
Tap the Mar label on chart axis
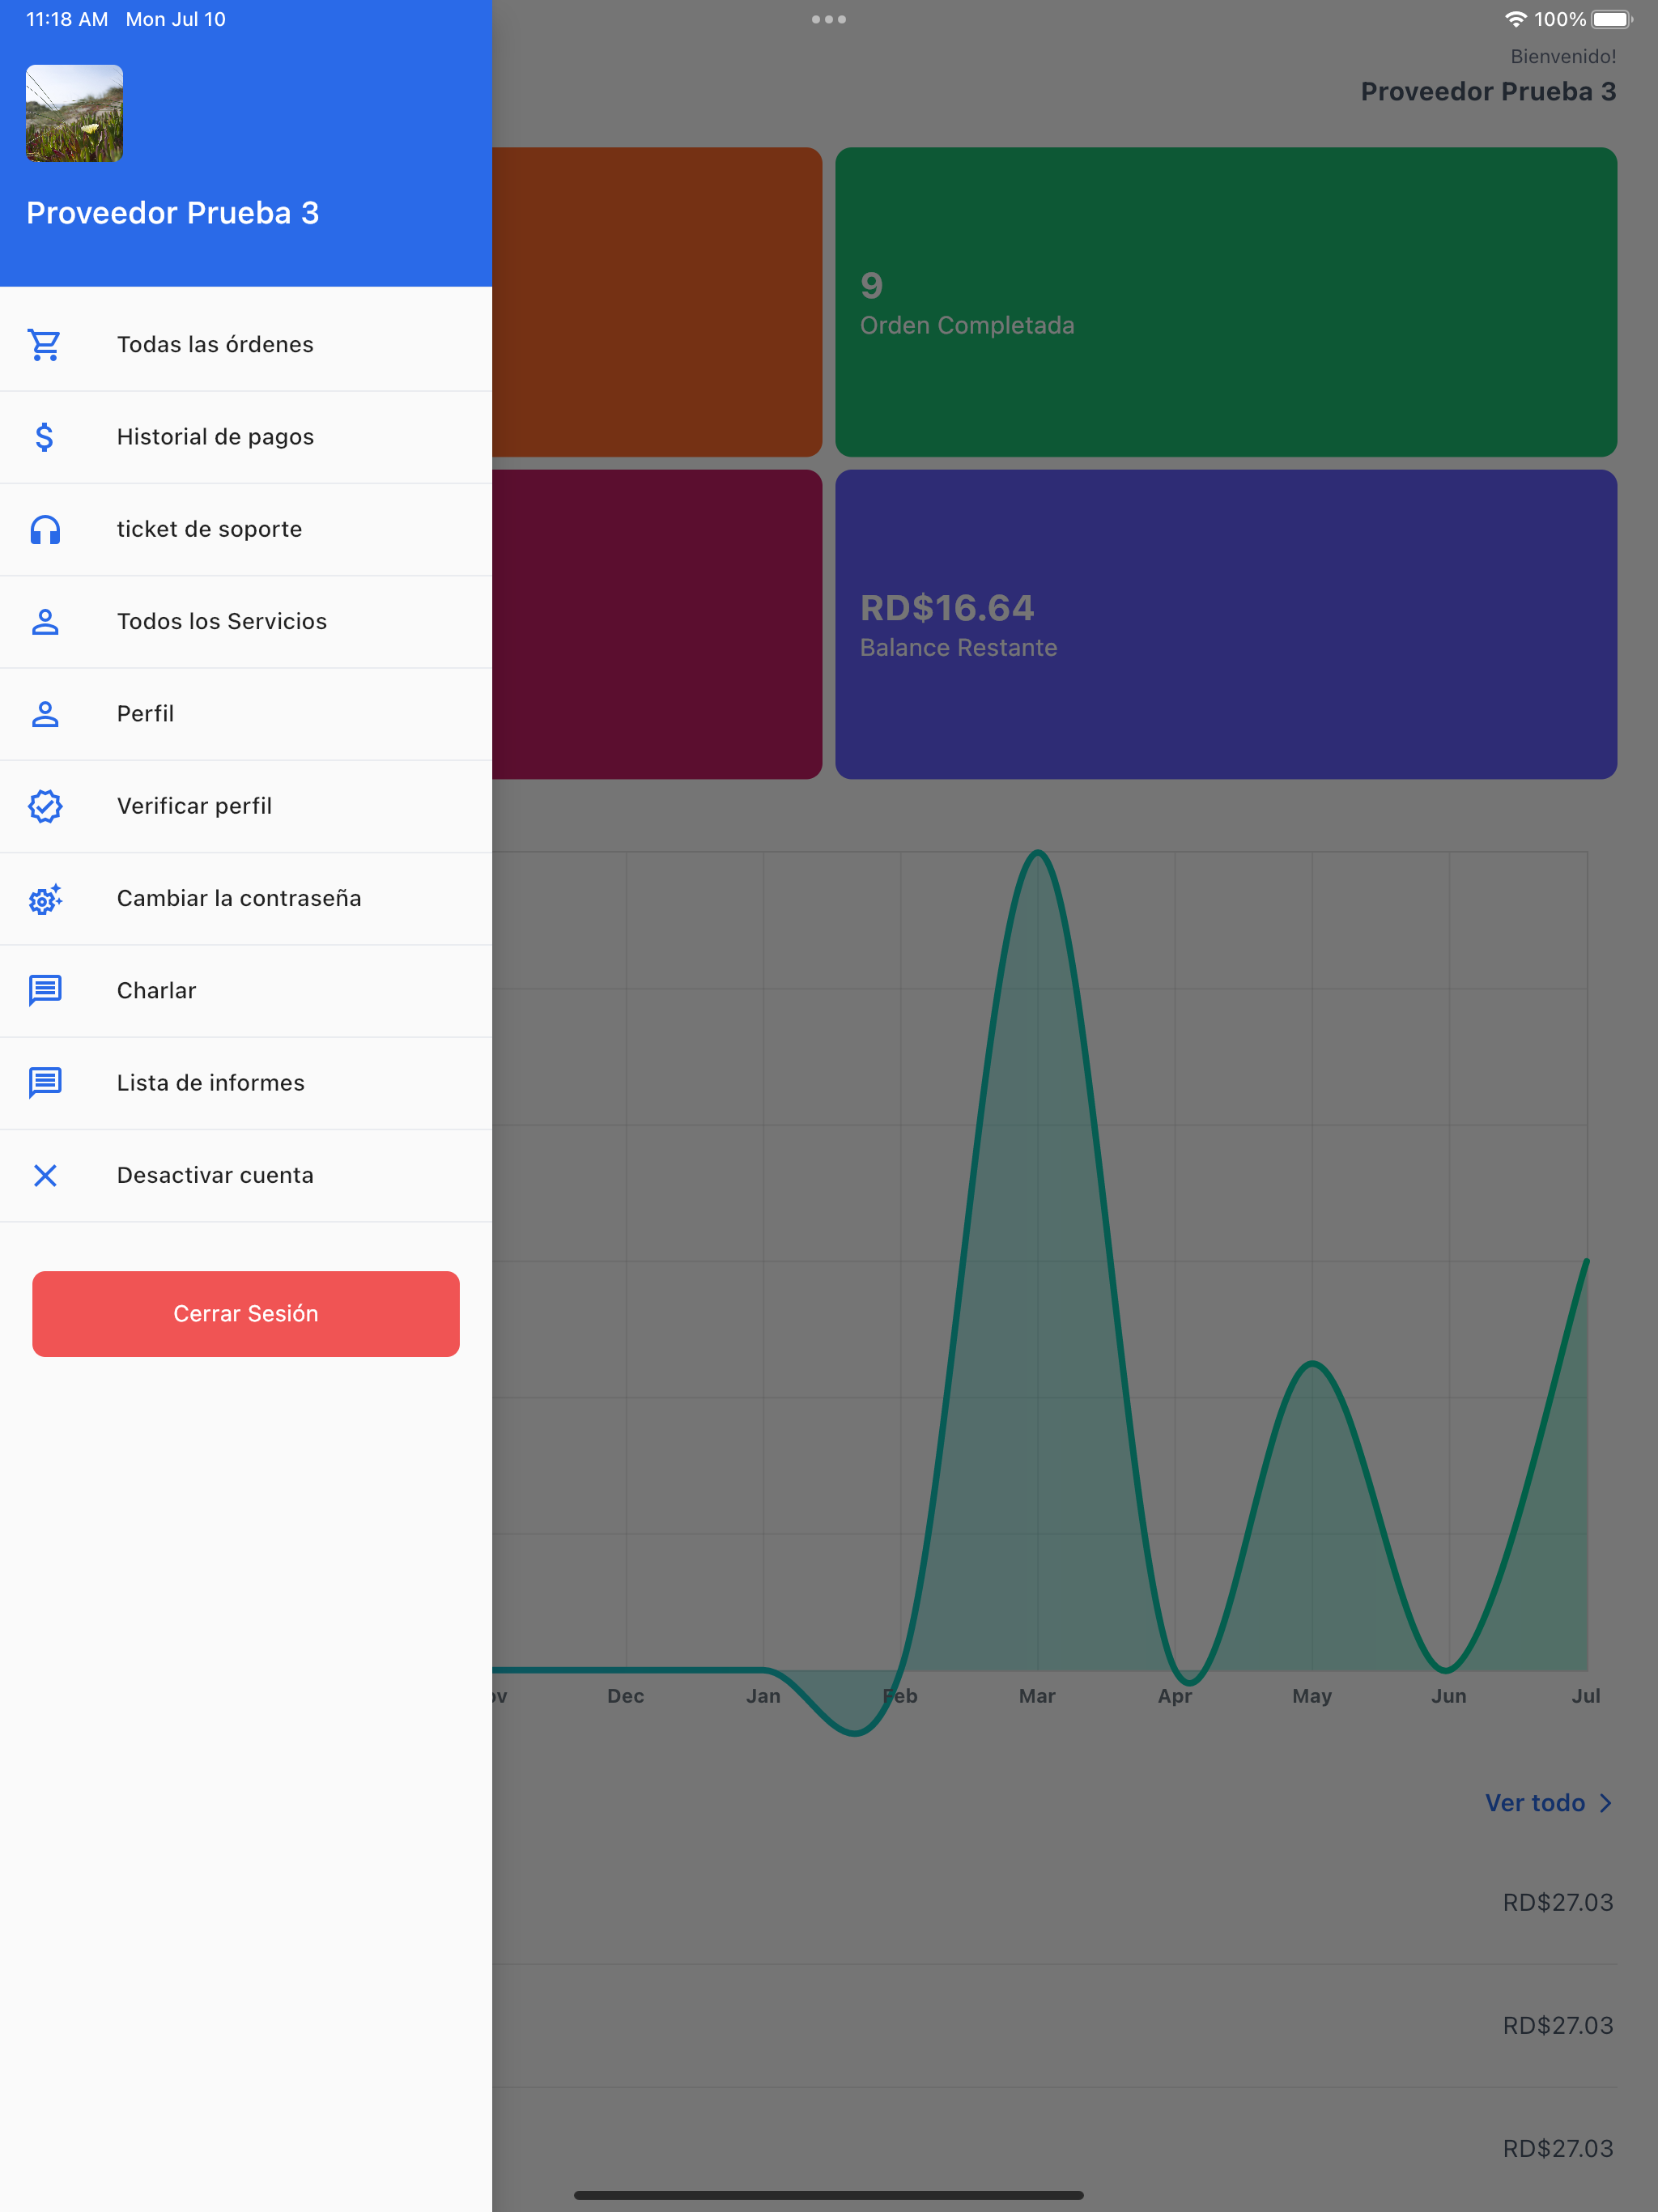point(1037,1696)
